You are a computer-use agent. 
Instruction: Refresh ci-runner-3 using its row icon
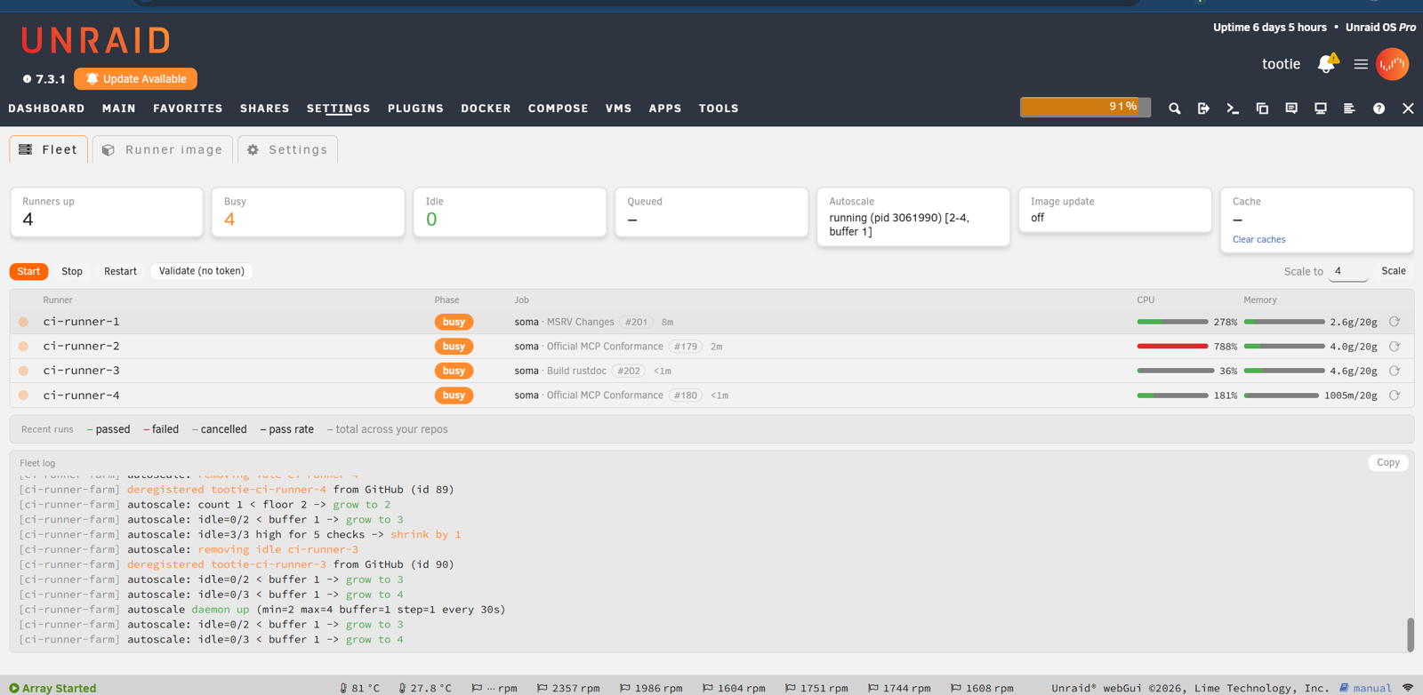(x=1395, y=371)
